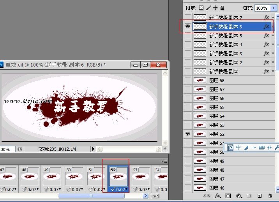Show the 新手教程 副本 5 layer
This screenshot has width=279, height=202.
pyautogui.click(x=187, y=35)
